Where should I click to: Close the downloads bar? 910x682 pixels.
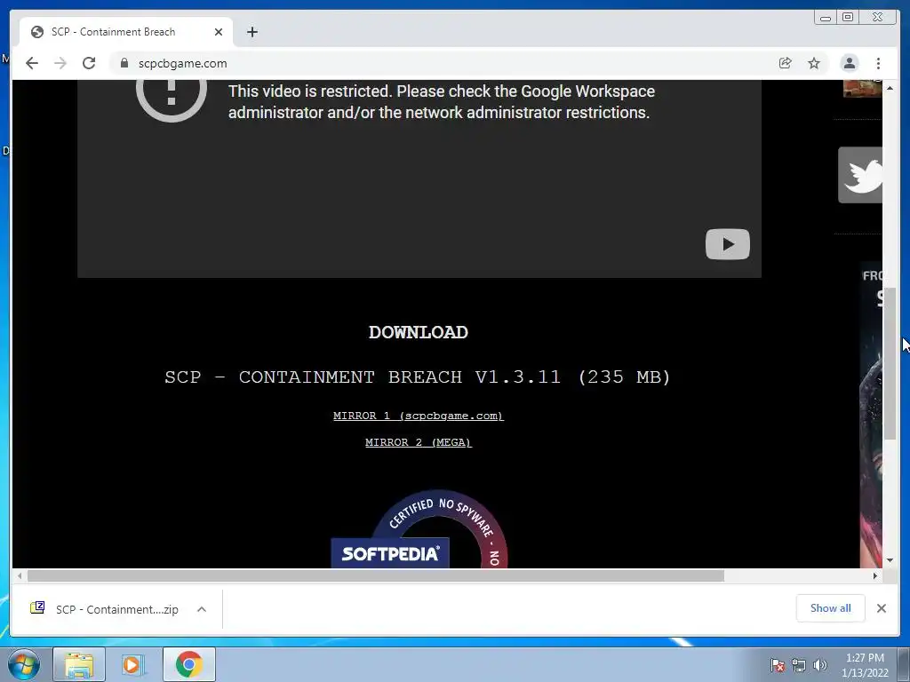(882, 608)
